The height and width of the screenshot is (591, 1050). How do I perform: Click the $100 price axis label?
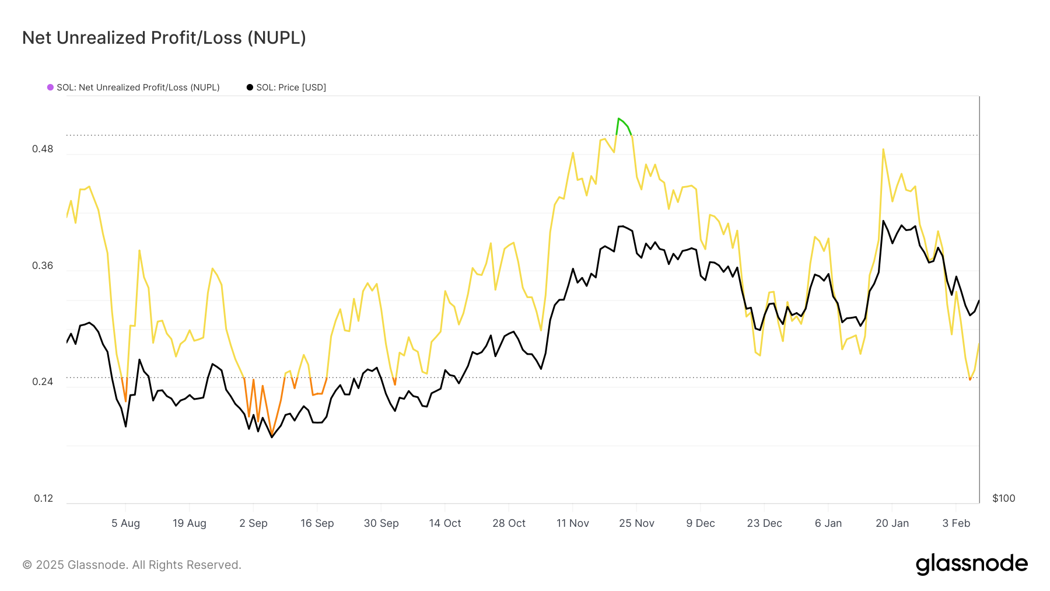1003,498
